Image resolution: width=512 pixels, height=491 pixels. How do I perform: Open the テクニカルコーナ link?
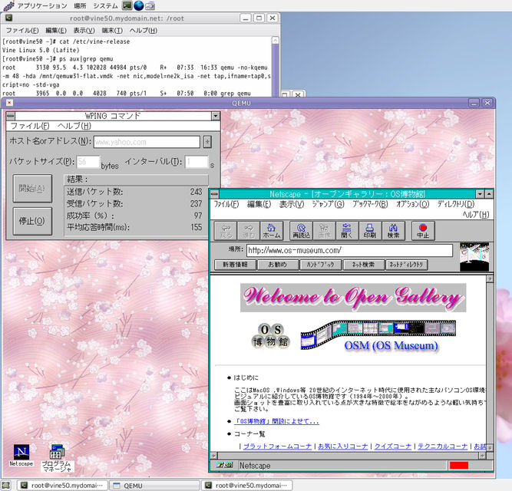click(x=443, y=446)
